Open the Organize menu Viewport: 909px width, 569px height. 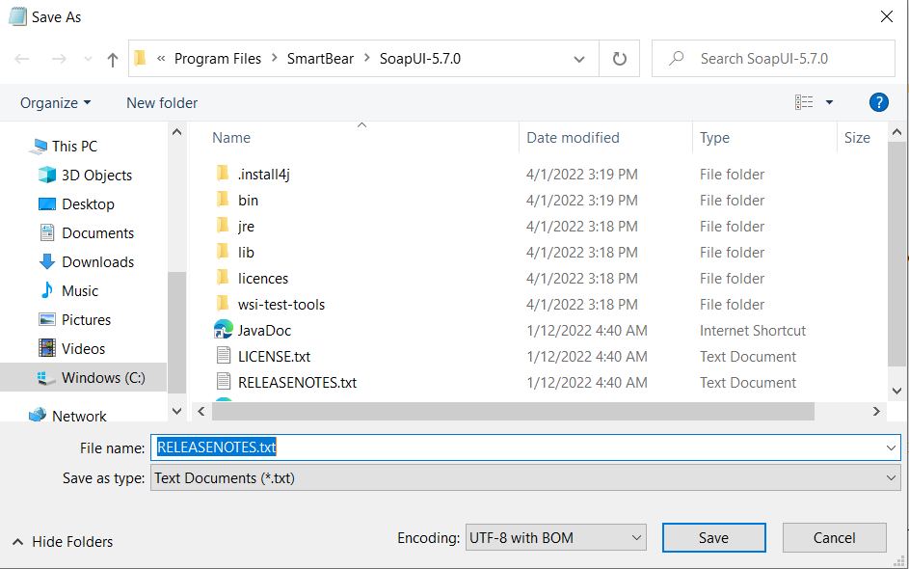click(x=56, y=102)
